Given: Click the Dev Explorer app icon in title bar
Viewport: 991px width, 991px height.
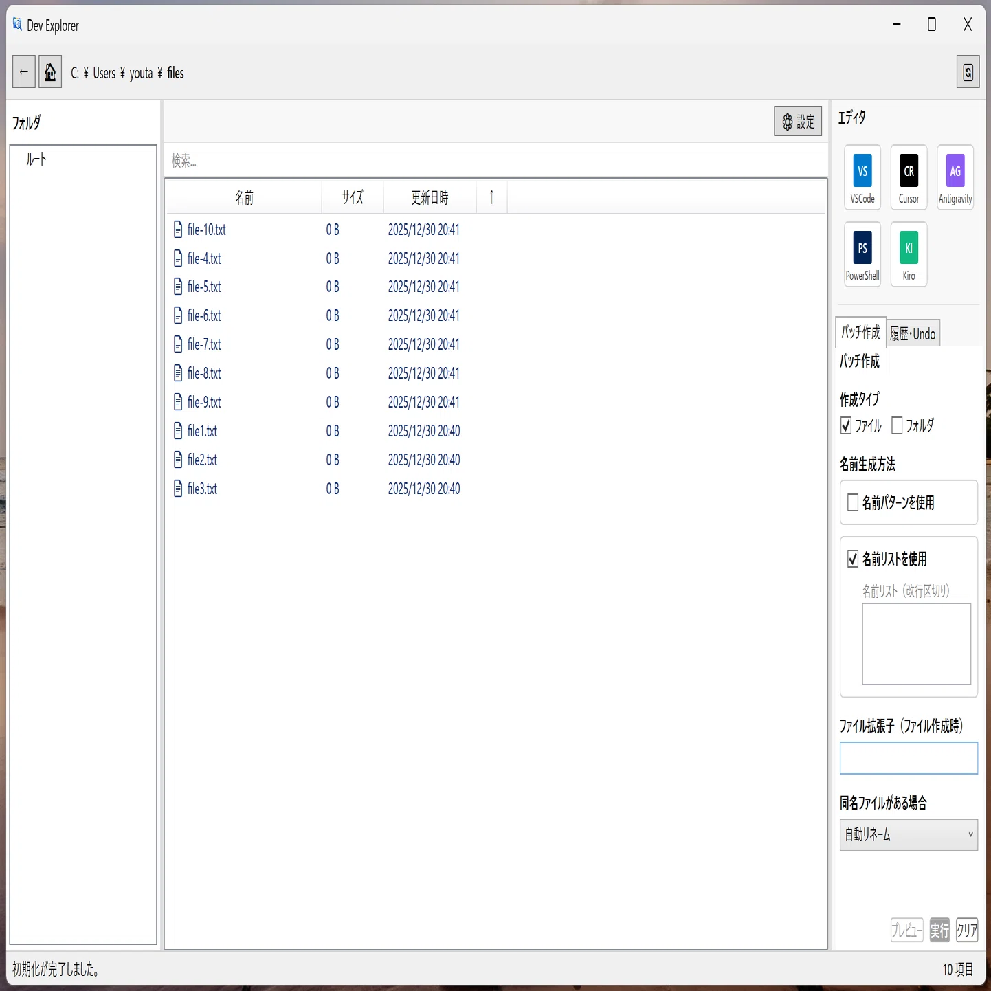Looking at the screenshot, I should (x=17, y=25).
